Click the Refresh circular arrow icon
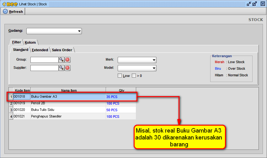This screenshot has height=158, width=267. [5, 11]
